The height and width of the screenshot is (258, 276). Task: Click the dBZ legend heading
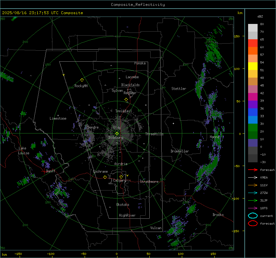pos(260,17)
